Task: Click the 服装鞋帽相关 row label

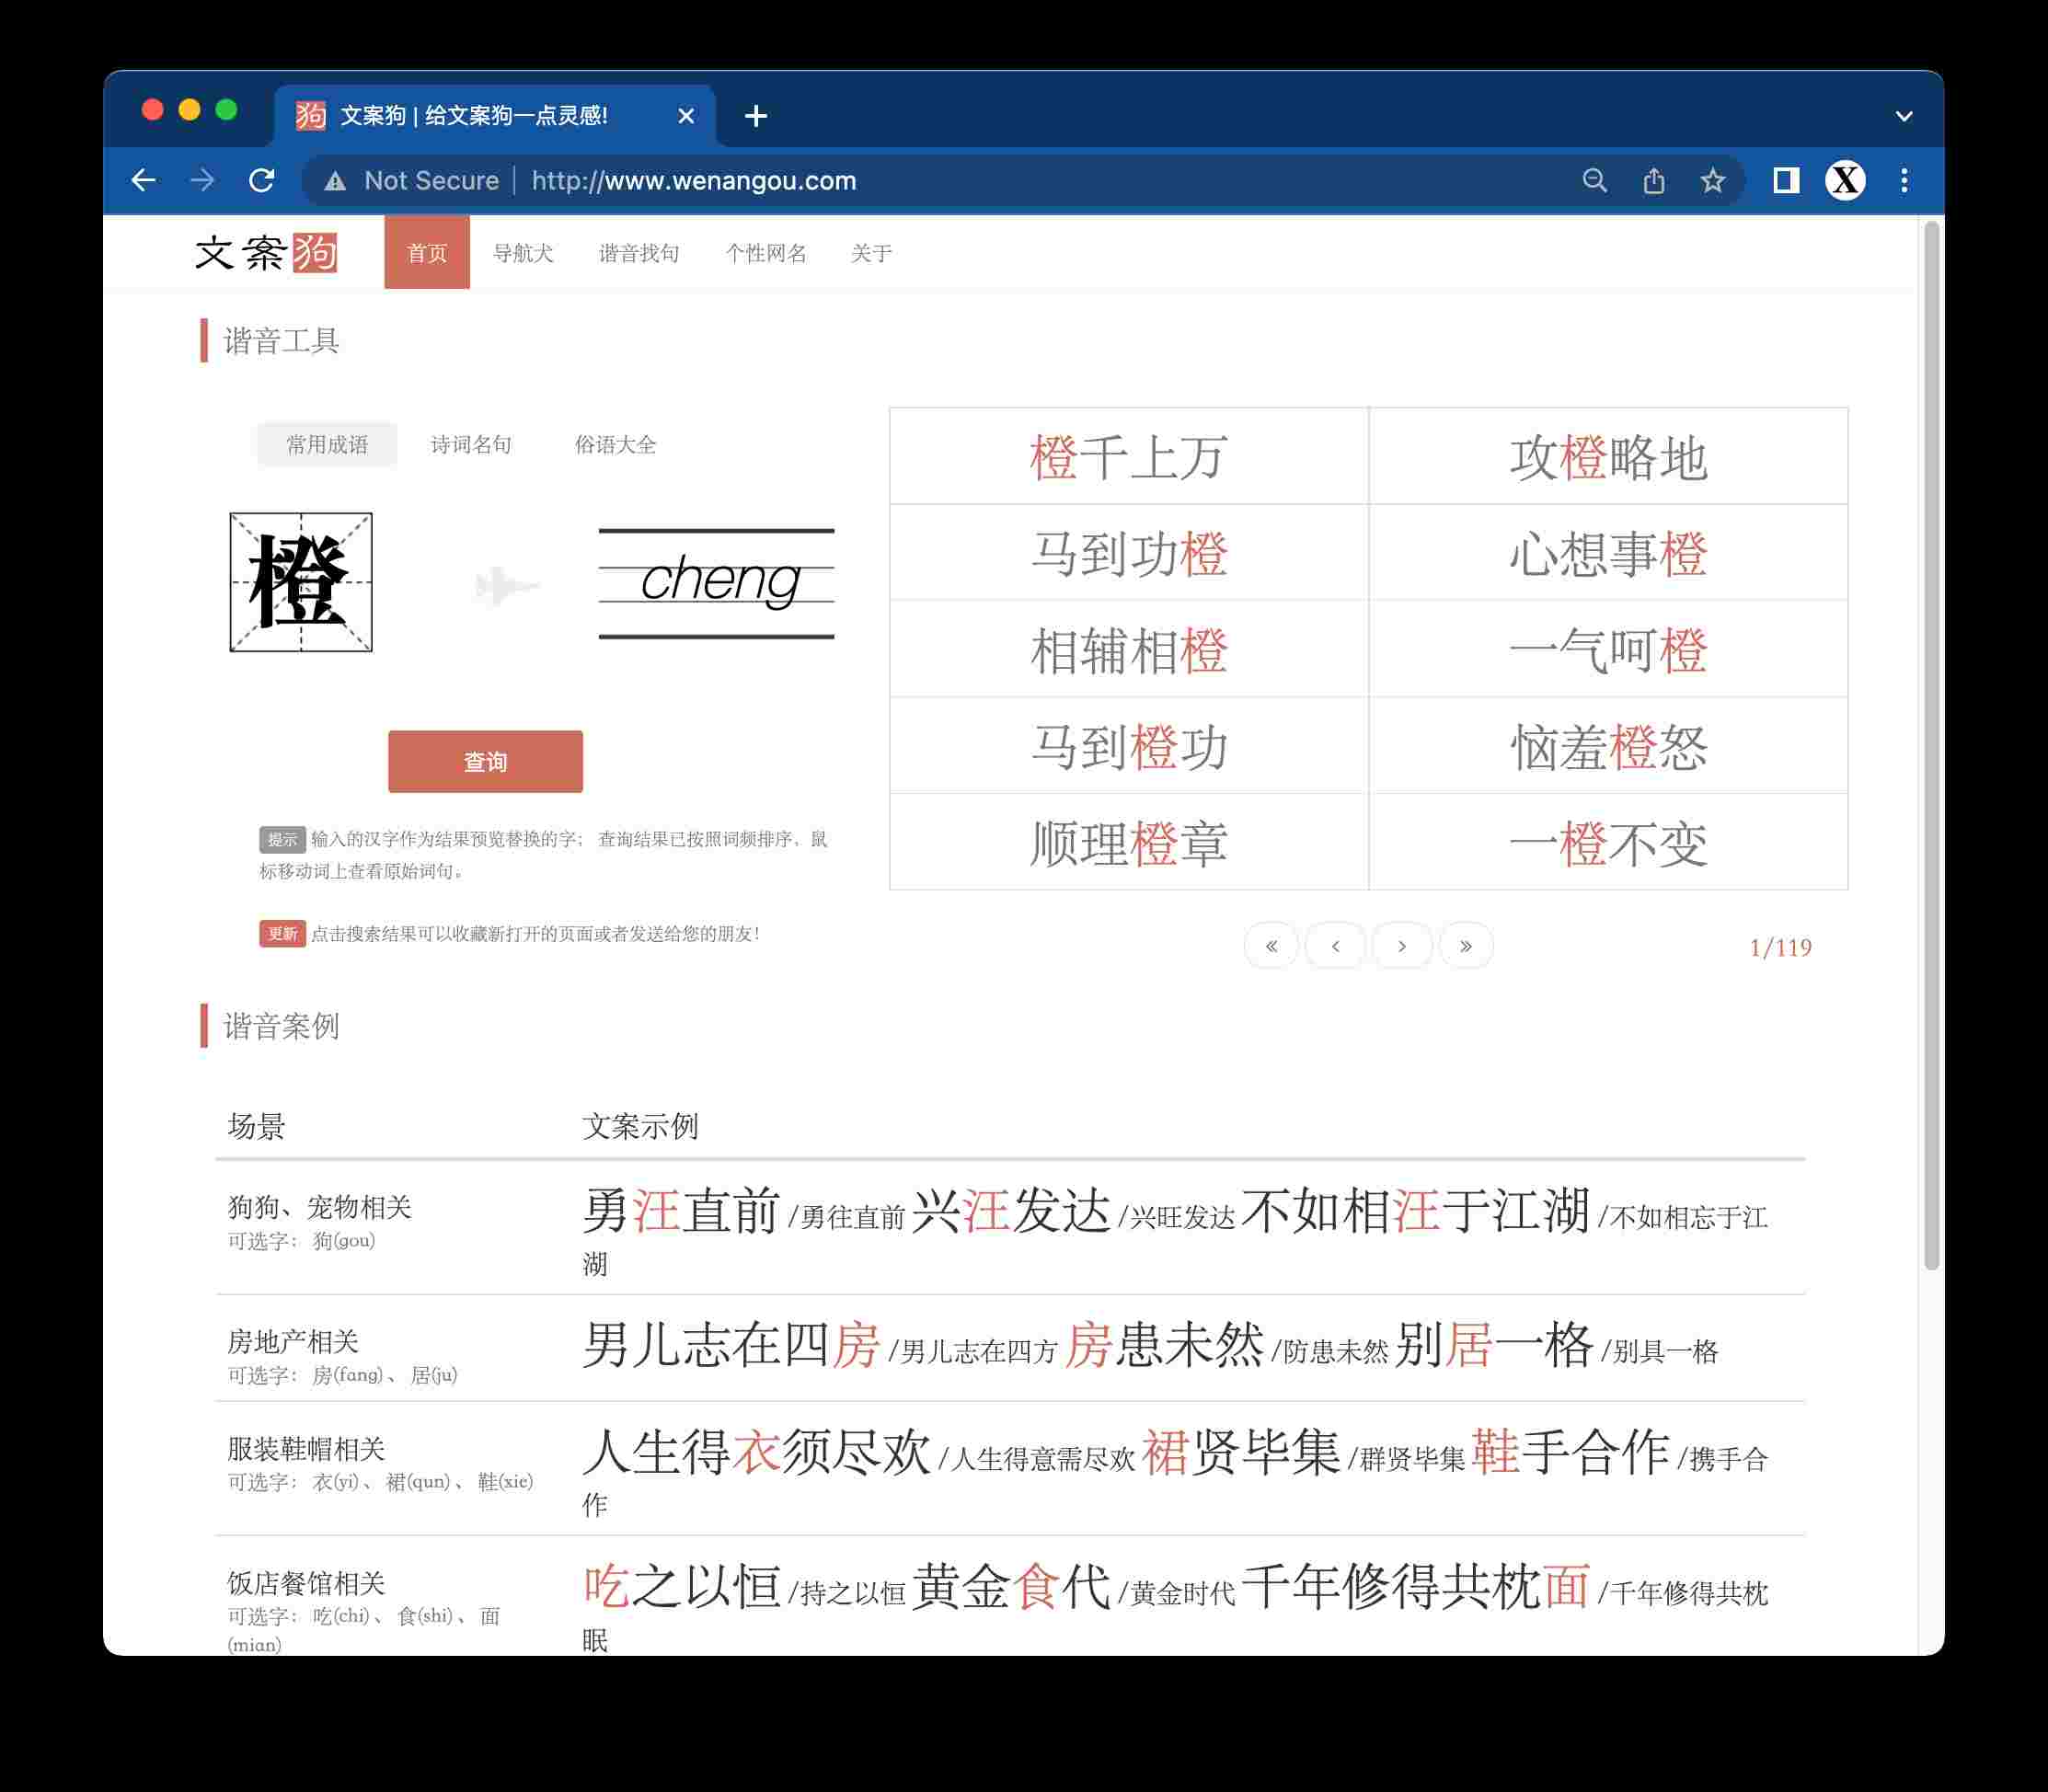Action: (306, 1449)
